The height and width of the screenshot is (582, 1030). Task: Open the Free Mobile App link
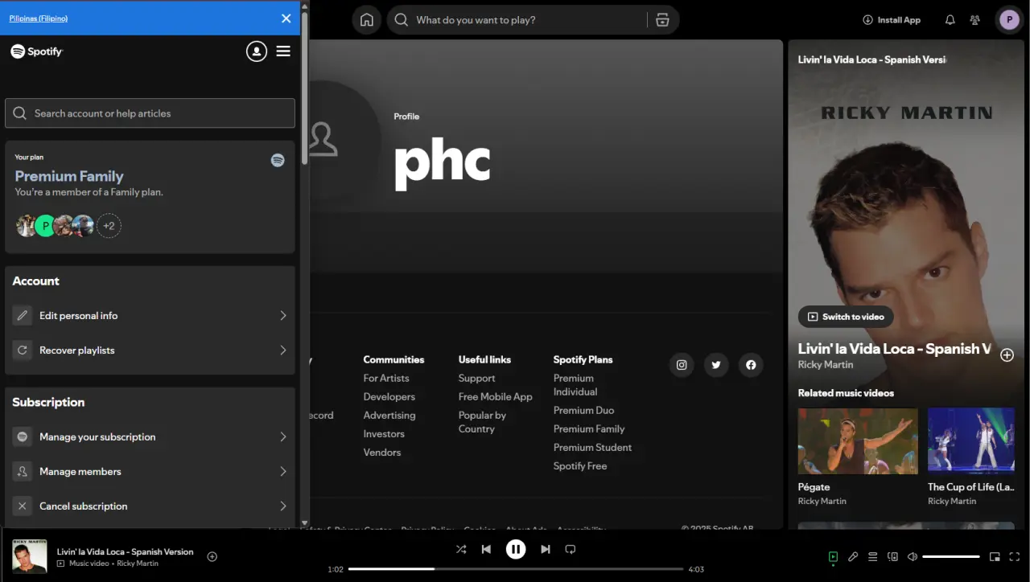click(x=496, y=397)
